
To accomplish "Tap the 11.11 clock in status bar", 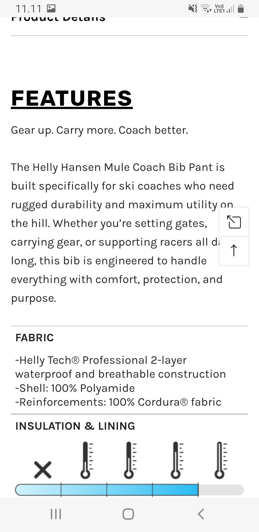I will (28, 9).
